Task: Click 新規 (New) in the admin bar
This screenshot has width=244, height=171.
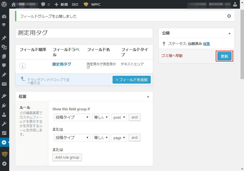Action: [61, 4]
